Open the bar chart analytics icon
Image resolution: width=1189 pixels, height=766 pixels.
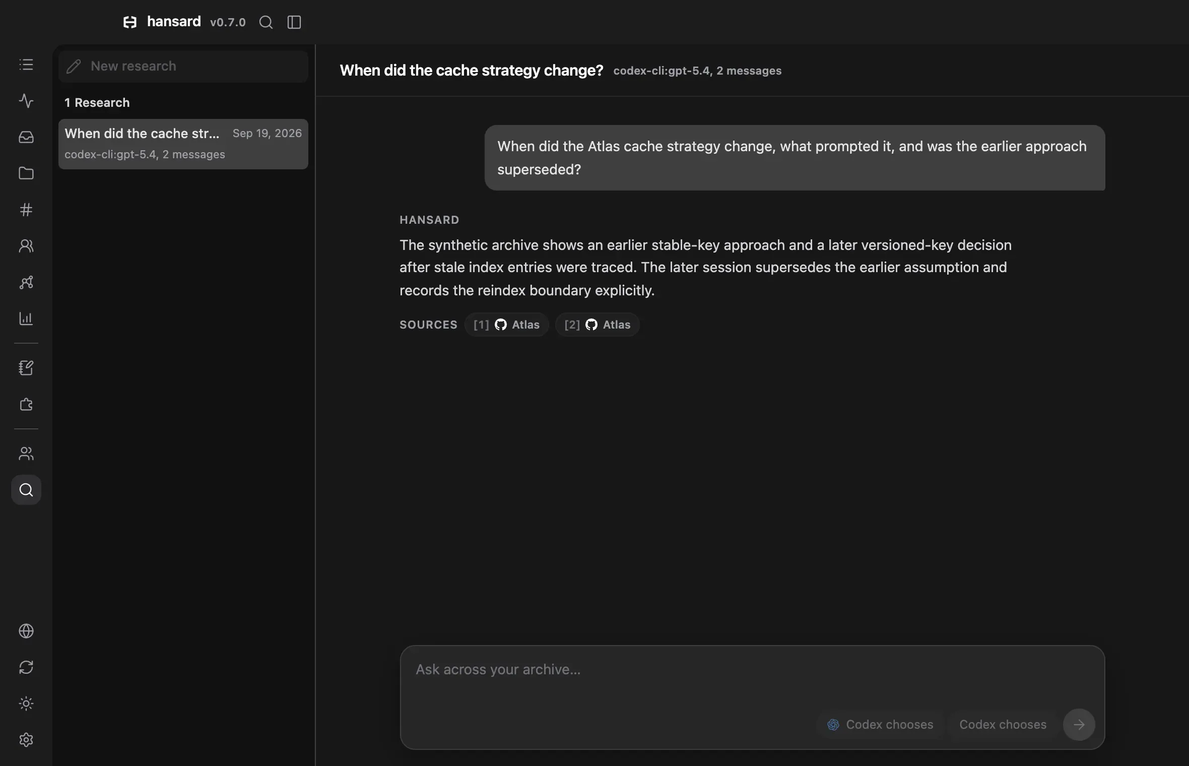coord(26,318)
